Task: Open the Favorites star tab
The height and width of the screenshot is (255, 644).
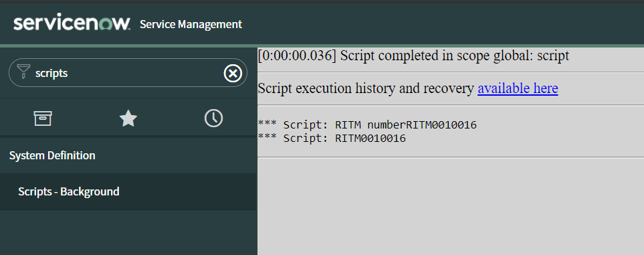Action: coord(128,119)
